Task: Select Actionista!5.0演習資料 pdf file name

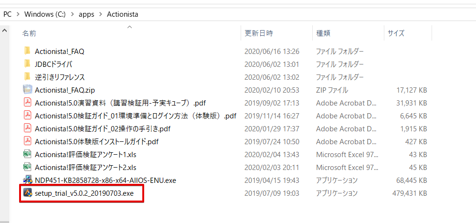Action: point(121,103)
